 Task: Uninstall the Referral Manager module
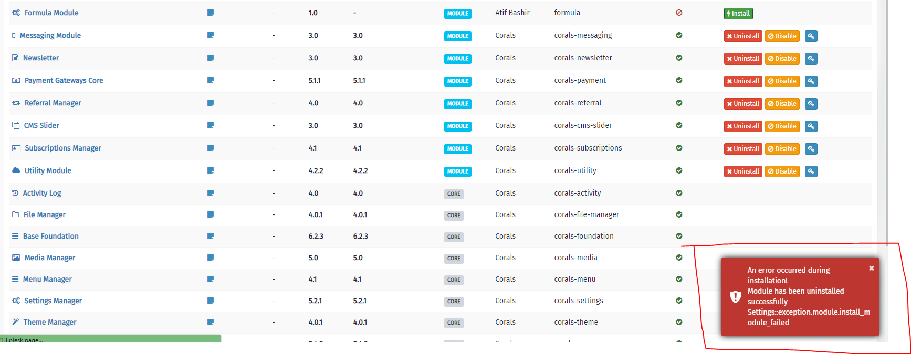coord(743,104)
